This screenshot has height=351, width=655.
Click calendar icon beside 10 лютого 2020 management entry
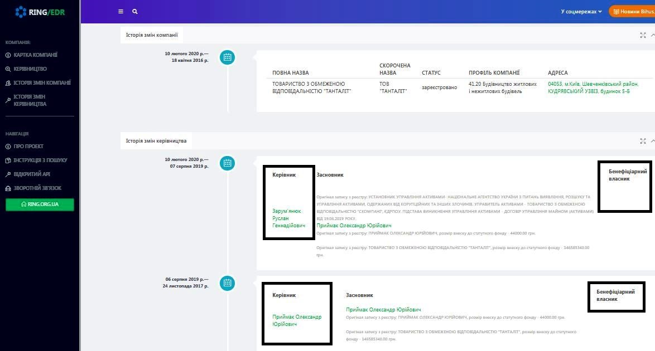[x=227, y=163]
